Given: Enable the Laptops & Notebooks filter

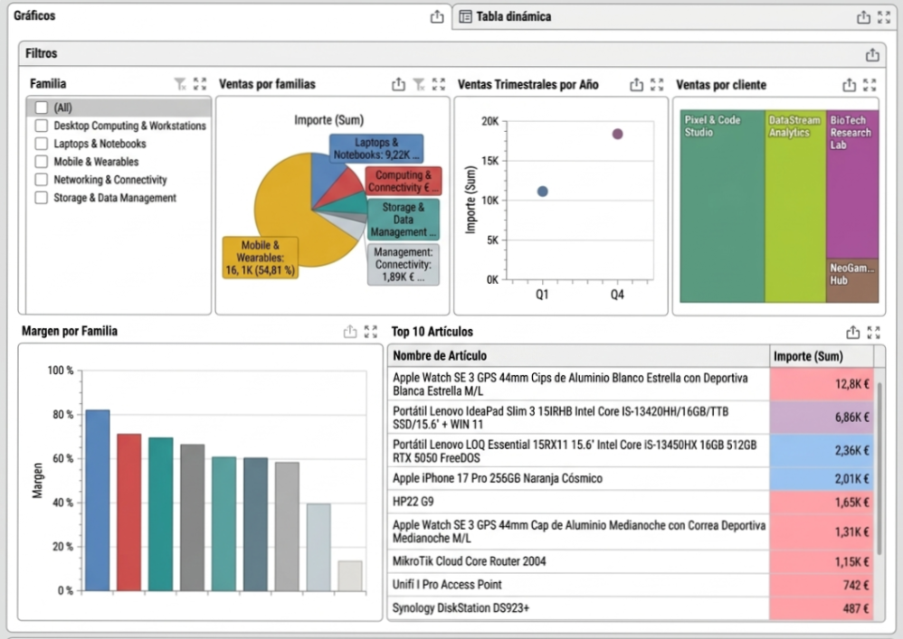Looking at the screenshot, I should tap(40, 144).
